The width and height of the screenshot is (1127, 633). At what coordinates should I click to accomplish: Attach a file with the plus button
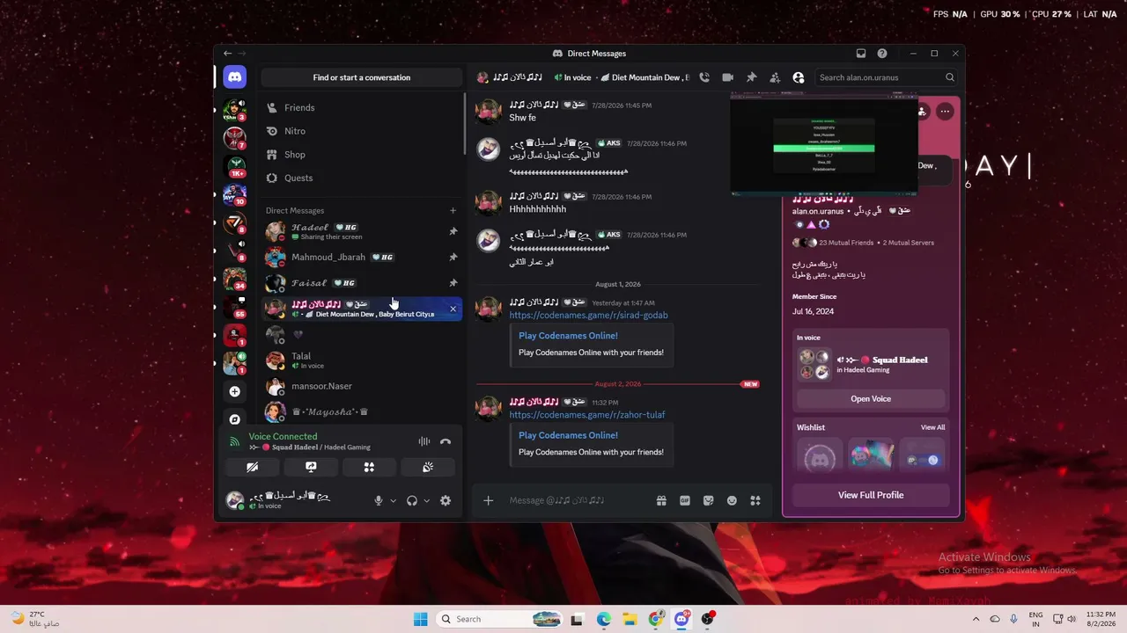pos(489,500)
